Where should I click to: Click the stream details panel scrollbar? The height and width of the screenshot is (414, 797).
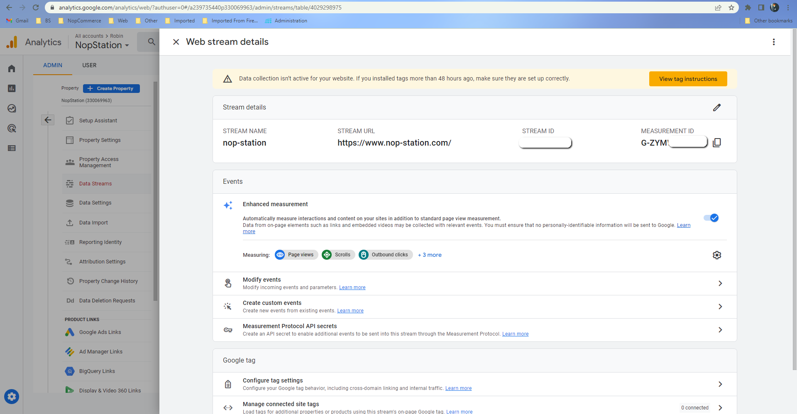pyautogui.click(x=795, y=199)
